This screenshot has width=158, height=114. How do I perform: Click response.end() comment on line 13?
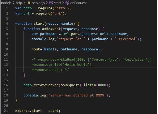(x=47, y=70)
